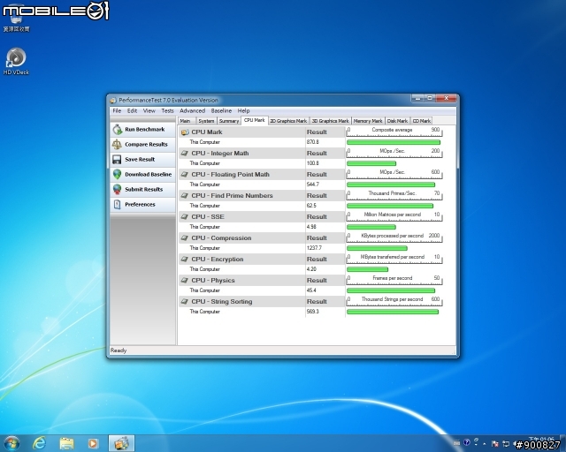Click the chip icon beside CPU - Floating Point Math

(x=185, y=175)
